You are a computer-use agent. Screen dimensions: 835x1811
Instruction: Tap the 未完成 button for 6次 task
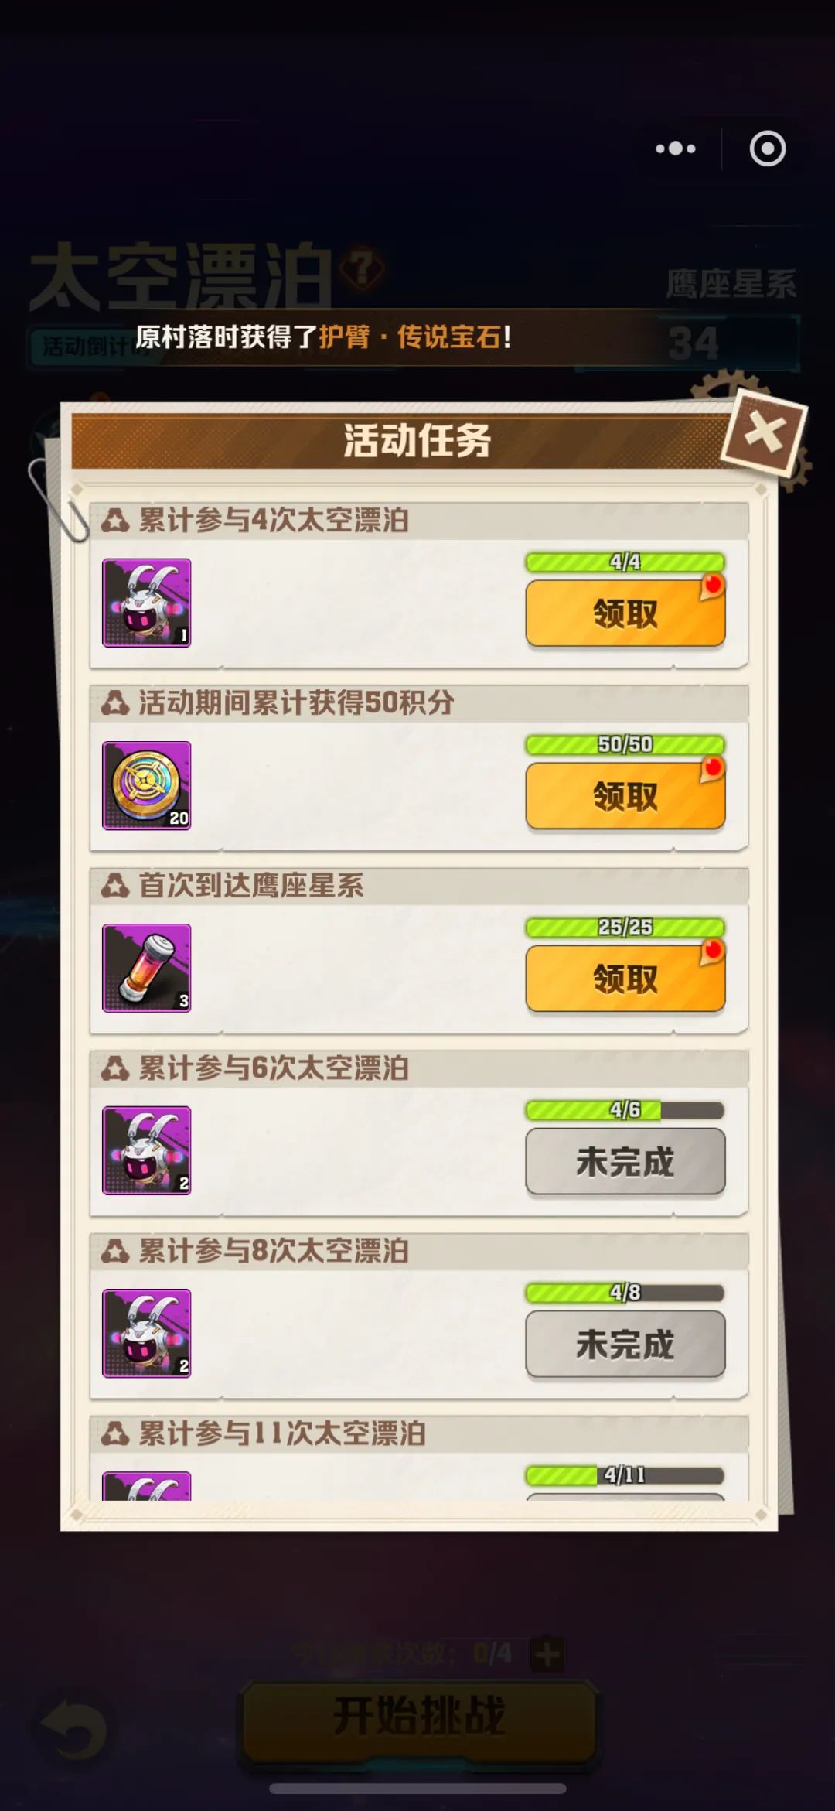pyautogui.click(x=625, y=1161)
